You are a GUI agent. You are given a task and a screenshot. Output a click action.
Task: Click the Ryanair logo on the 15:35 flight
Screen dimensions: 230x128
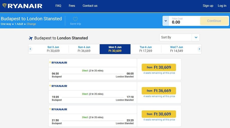click(58, 86)
